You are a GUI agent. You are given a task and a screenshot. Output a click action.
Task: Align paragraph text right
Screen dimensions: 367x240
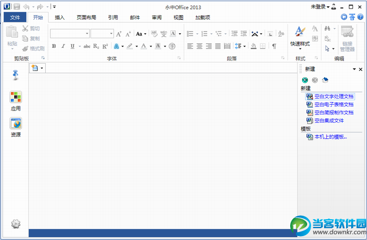pos(209,46)
